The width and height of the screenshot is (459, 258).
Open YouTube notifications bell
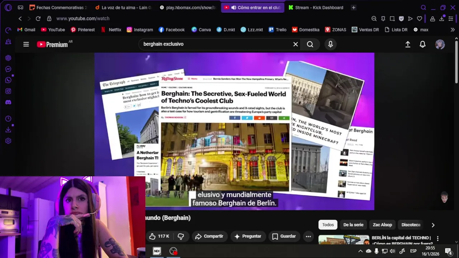point(423,44)
